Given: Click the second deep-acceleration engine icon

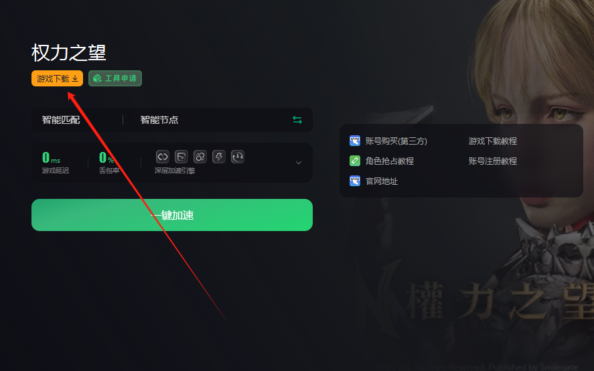Looking at the screenshot, I should [181, 157].
